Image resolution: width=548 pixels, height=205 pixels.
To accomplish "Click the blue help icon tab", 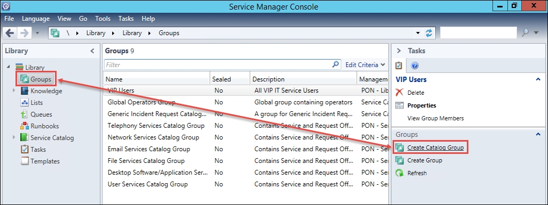I will click(x=414, y=65).
